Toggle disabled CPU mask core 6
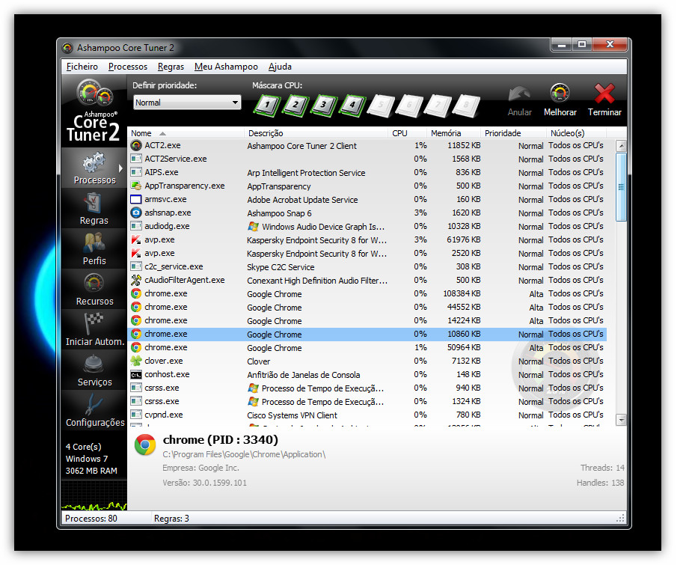Image resolution: width=686 pixels, height=565 pixels. (409, 106)
